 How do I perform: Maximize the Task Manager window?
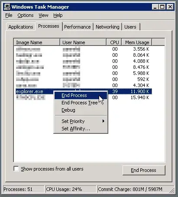[x=162, y=7]
